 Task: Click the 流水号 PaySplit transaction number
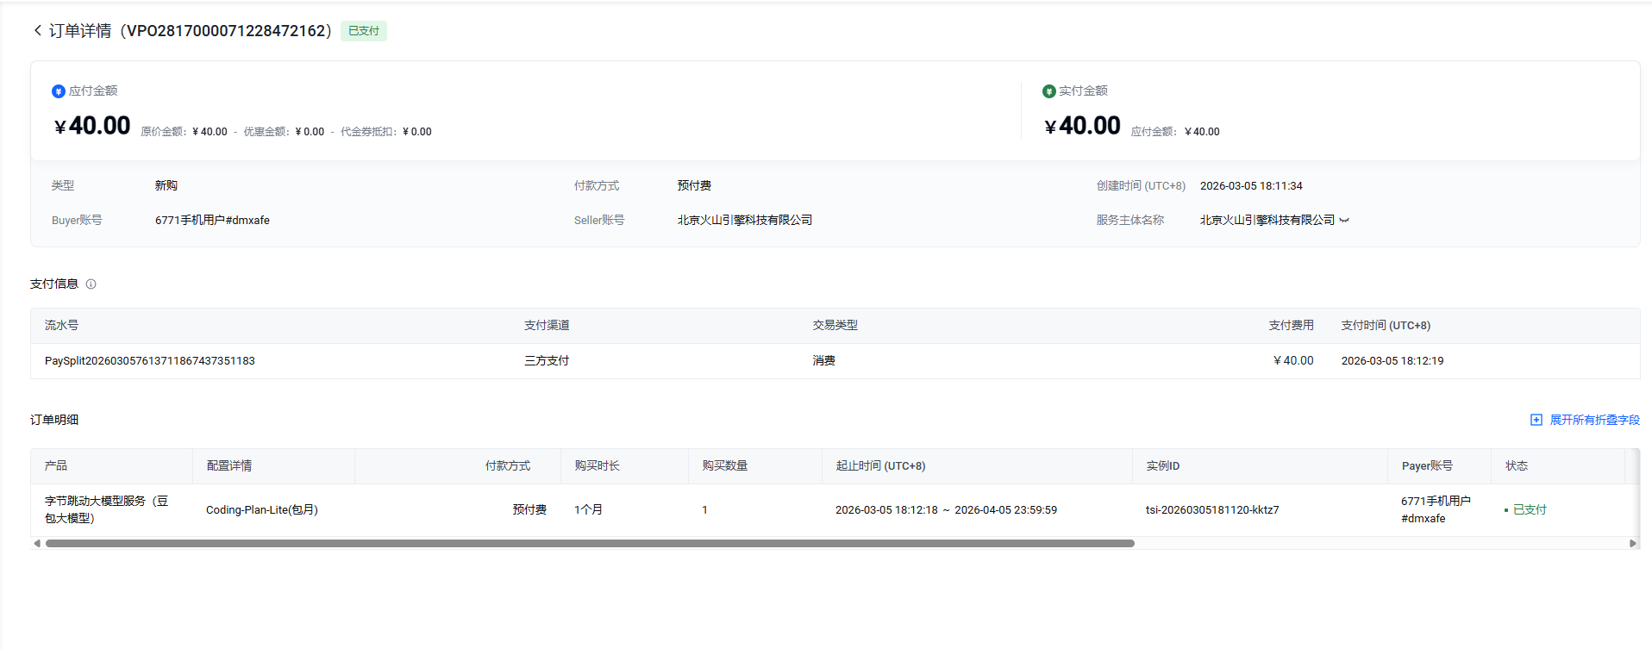150,361
